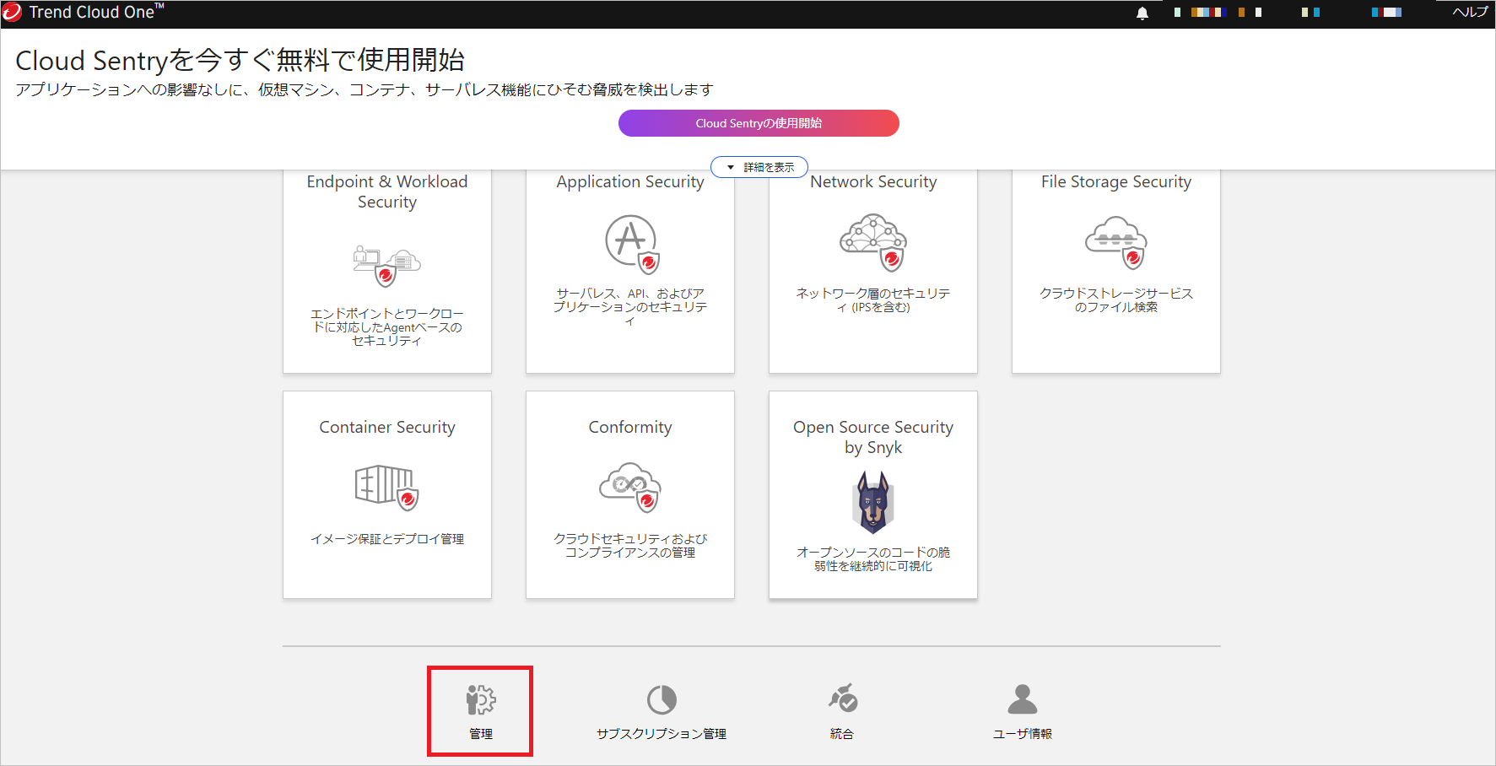Click the File Storage Security cloud icon
Image resolution: width=1496 pixels, height=766 pixels.
1115,243
